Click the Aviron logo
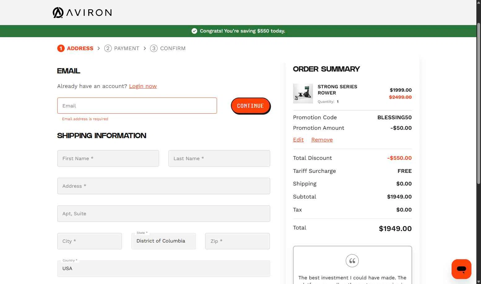The width and height of the screenshot is (481, 284). pos(82,13)
